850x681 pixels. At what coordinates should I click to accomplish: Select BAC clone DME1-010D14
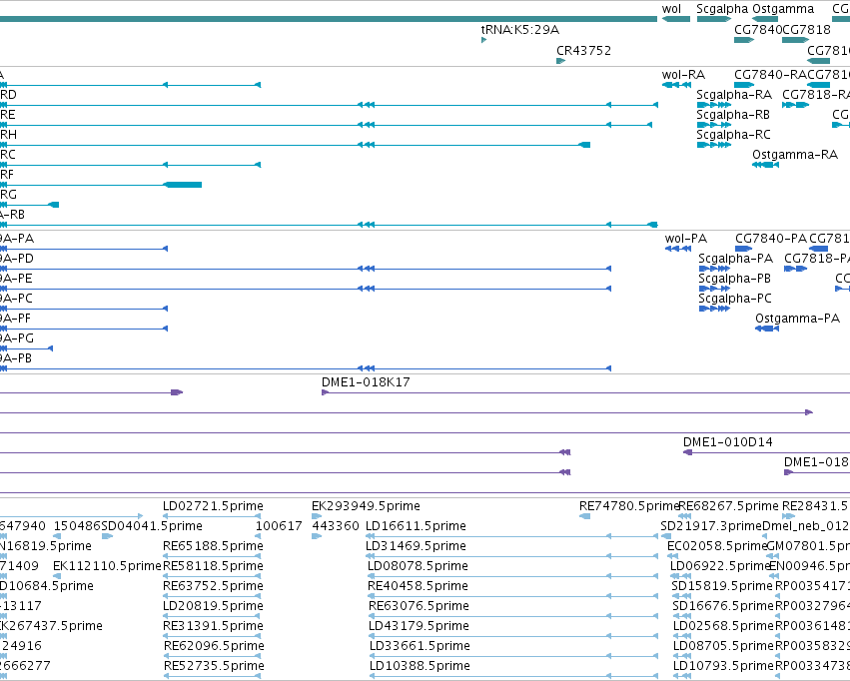point(727,442)
